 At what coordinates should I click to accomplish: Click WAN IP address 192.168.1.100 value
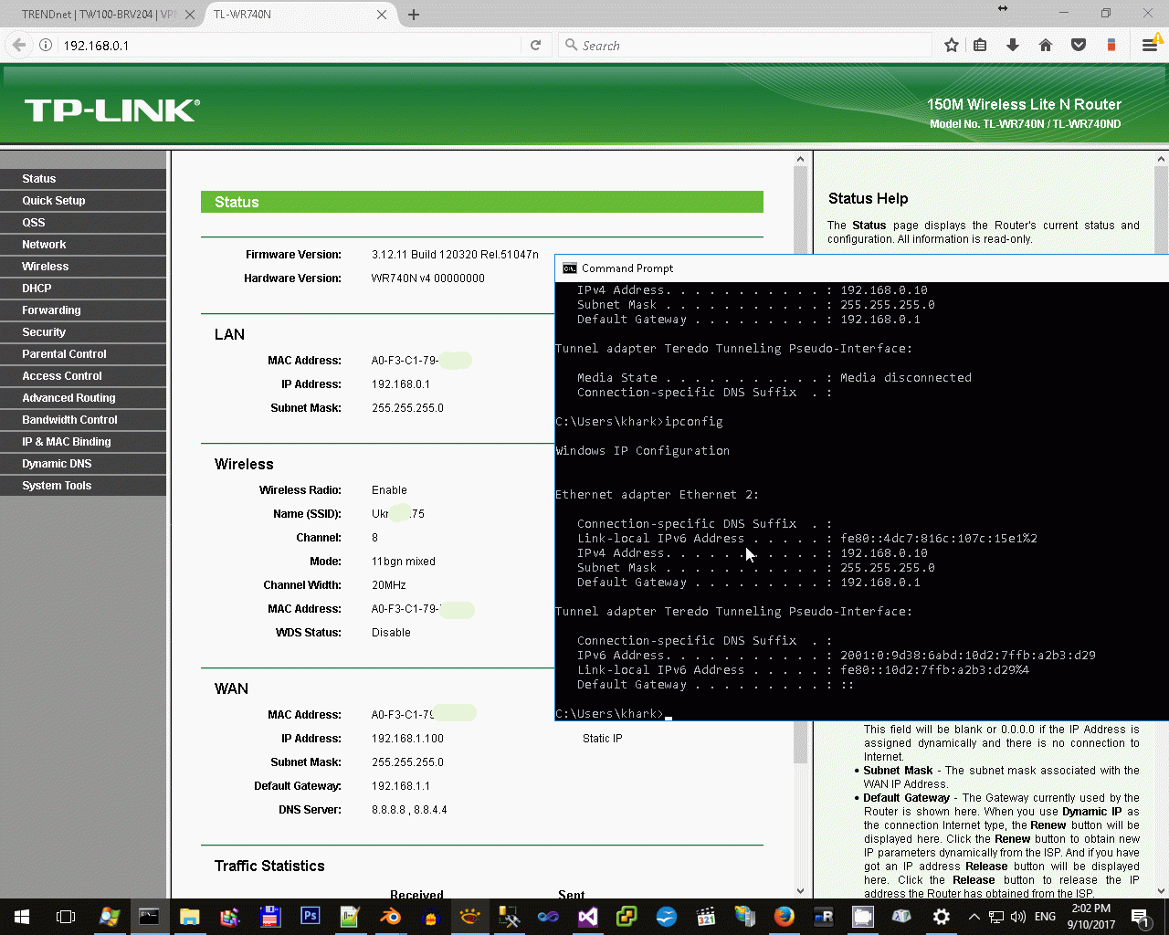point(407,739)
